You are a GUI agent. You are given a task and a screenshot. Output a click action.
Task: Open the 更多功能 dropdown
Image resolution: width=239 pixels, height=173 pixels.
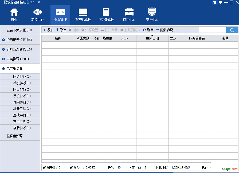click(166, 30)
